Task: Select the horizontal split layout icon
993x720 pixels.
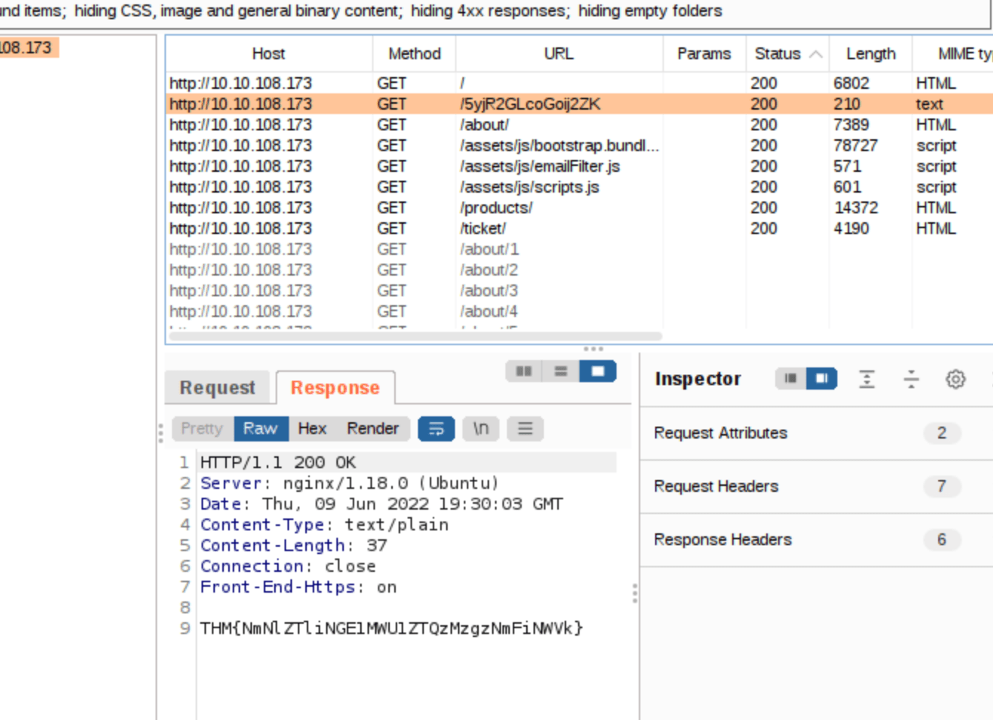Action: [559, 371]
